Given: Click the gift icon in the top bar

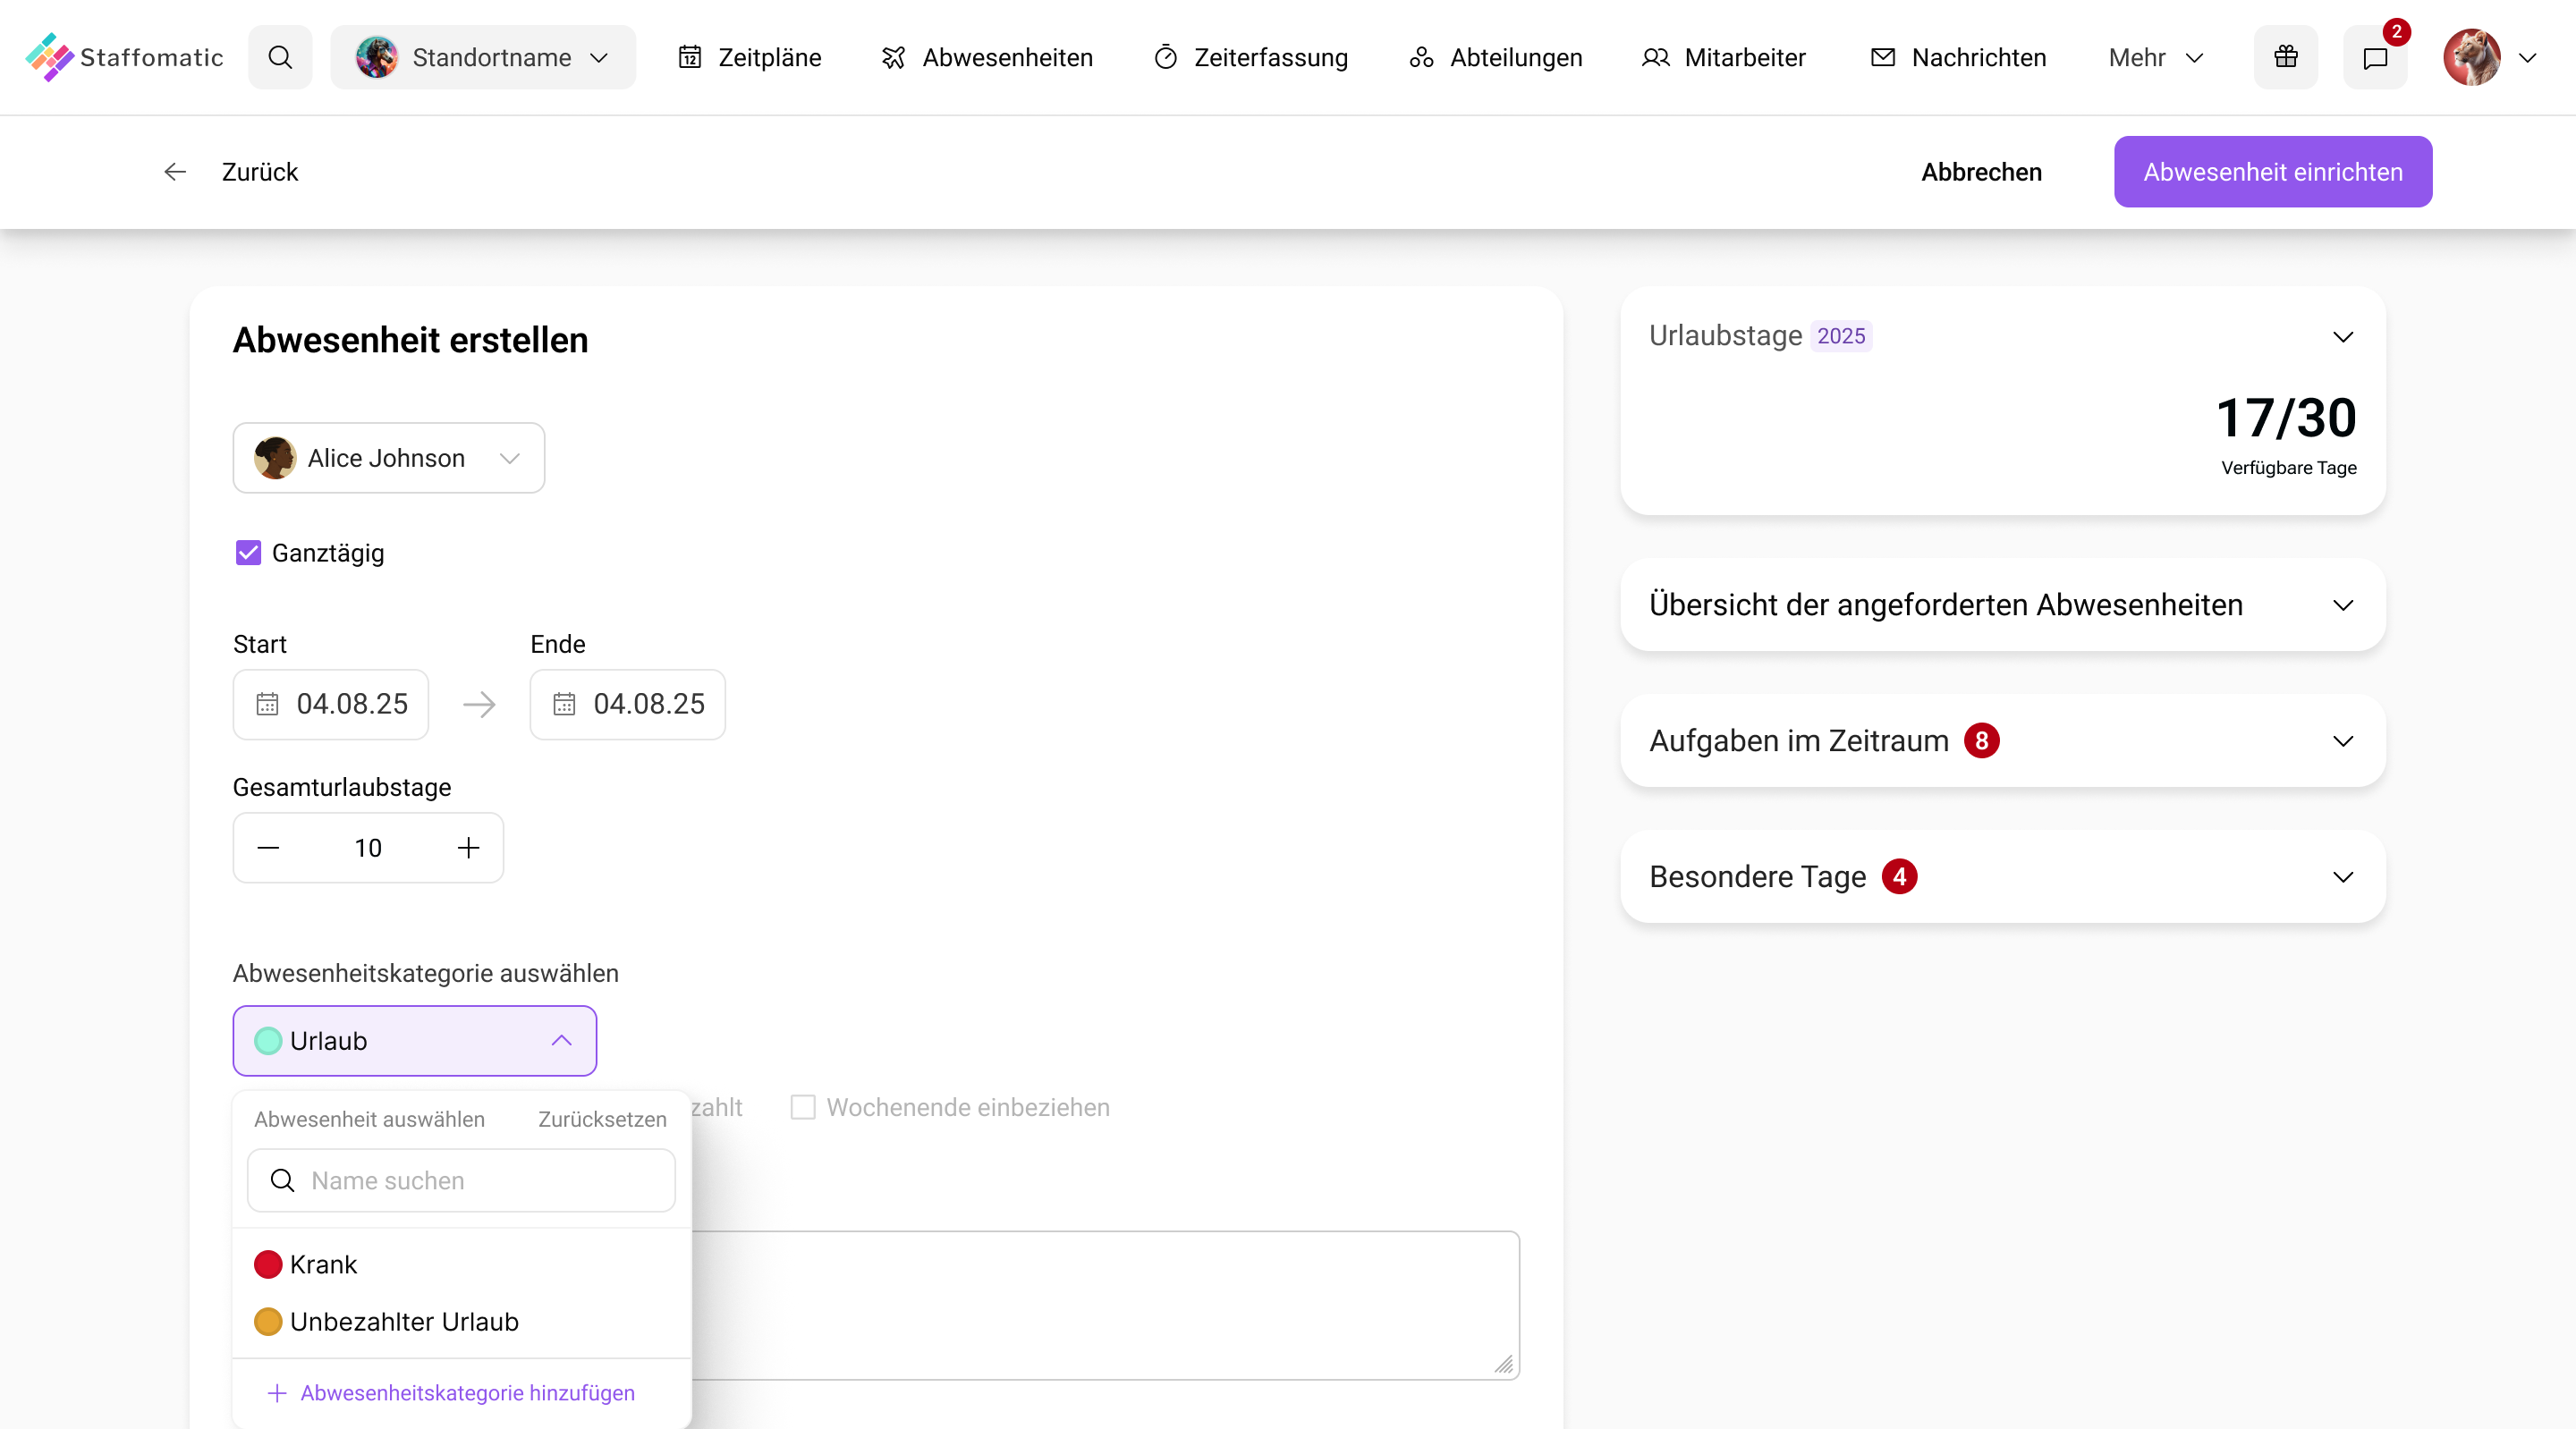Looking at the screenshot, I should [2285, 57].
